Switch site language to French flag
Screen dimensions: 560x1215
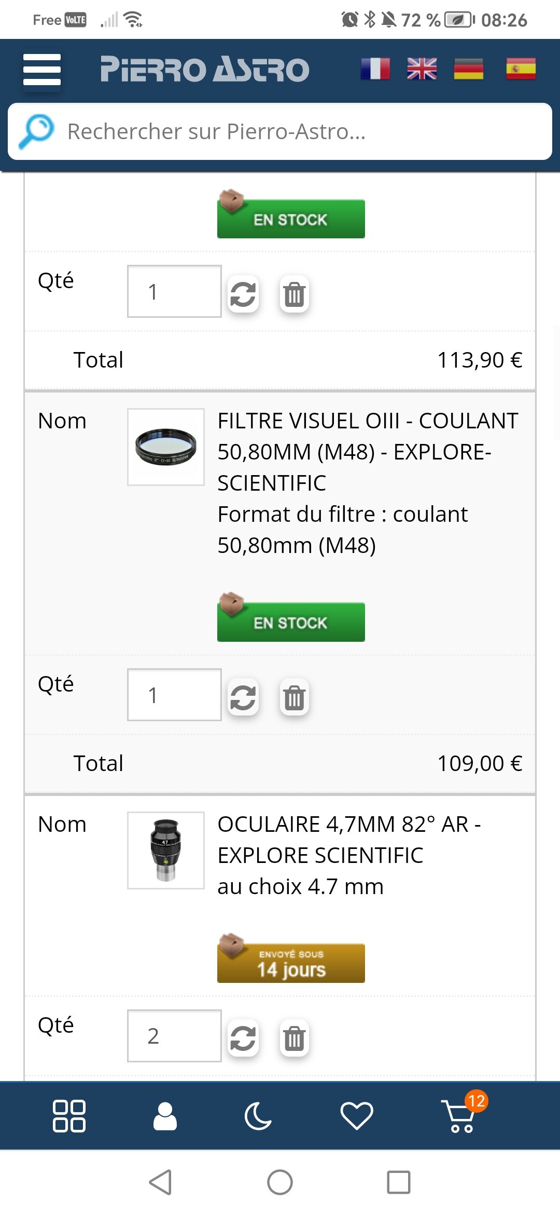(x=375, y=69)
